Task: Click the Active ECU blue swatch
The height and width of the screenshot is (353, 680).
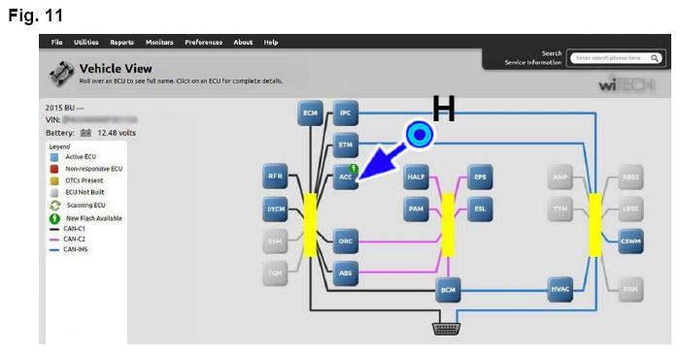Action: pyautogui.click(x=54, y=157)
